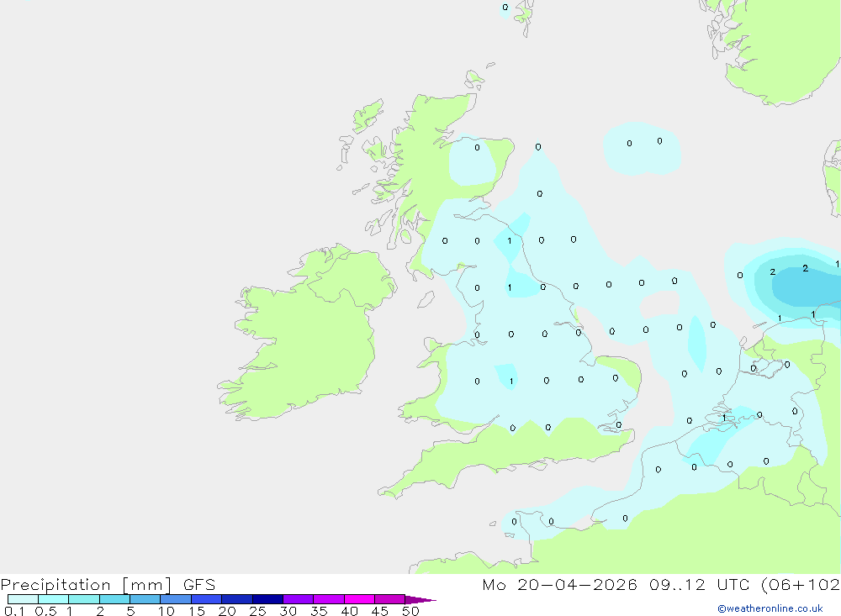
Task: Select the 25–30 mm dark navy swatch
Action: 267,599
